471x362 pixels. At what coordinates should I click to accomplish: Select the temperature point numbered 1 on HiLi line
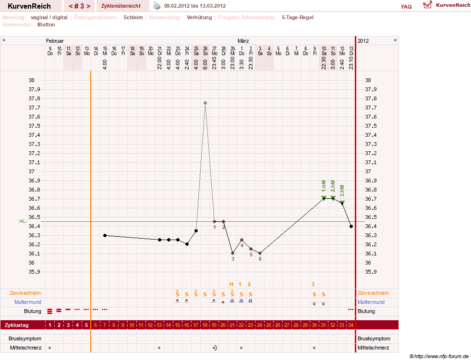(x=214, y=222)
